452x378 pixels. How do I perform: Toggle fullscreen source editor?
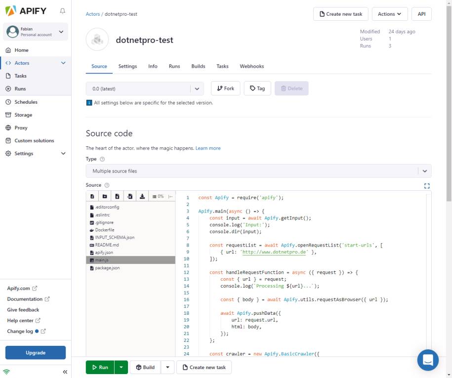(427, 186)
